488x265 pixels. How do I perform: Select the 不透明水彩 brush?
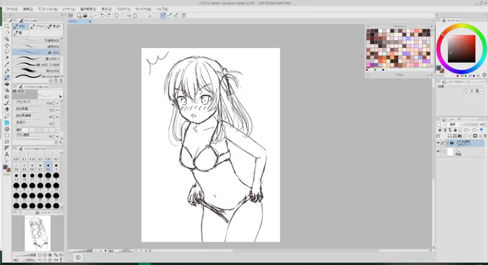click(x=37, y=40)
